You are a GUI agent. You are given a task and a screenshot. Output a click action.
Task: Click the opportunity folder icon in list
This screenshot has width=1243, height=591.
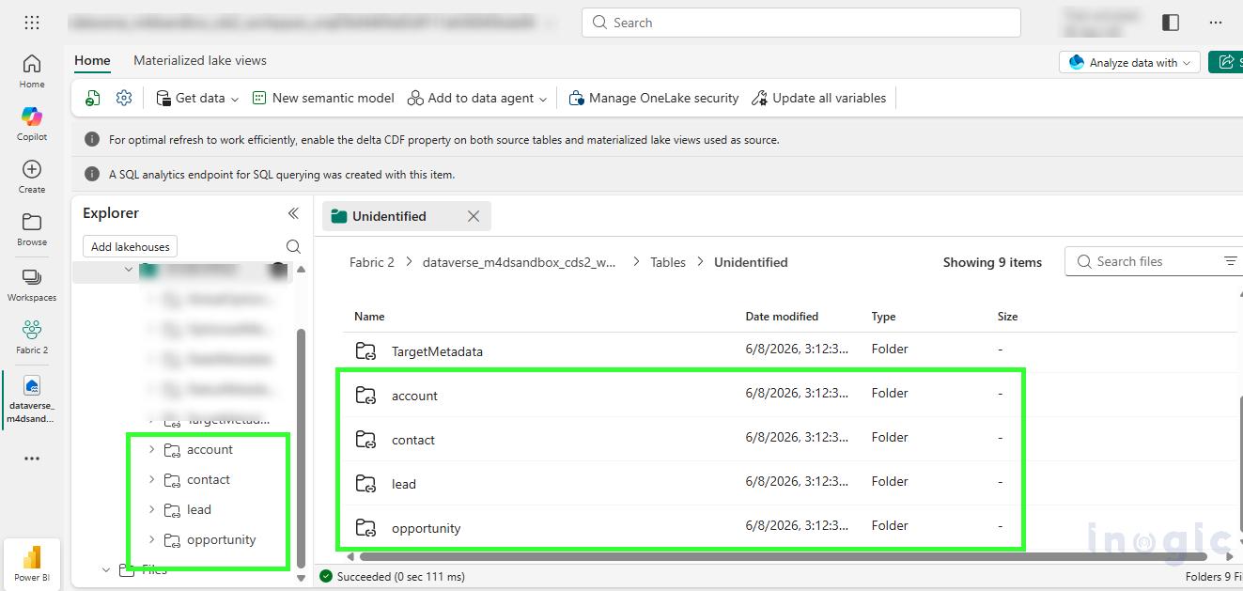[x=365, y=527]
